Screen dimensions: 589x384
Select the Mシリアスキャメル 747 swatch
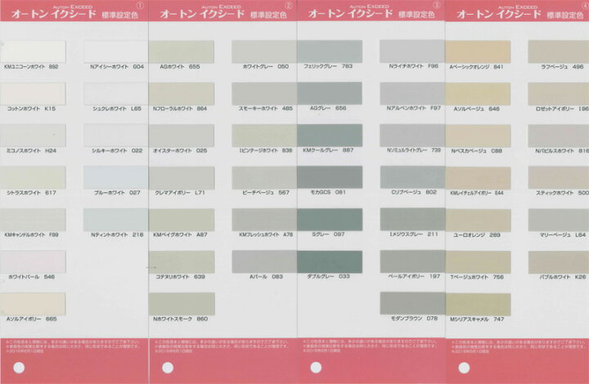[x=479, y=304]
